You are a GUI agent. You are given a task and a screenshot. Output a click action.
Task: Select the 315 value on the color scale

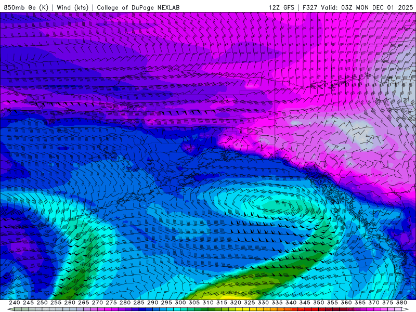(222, 303)
